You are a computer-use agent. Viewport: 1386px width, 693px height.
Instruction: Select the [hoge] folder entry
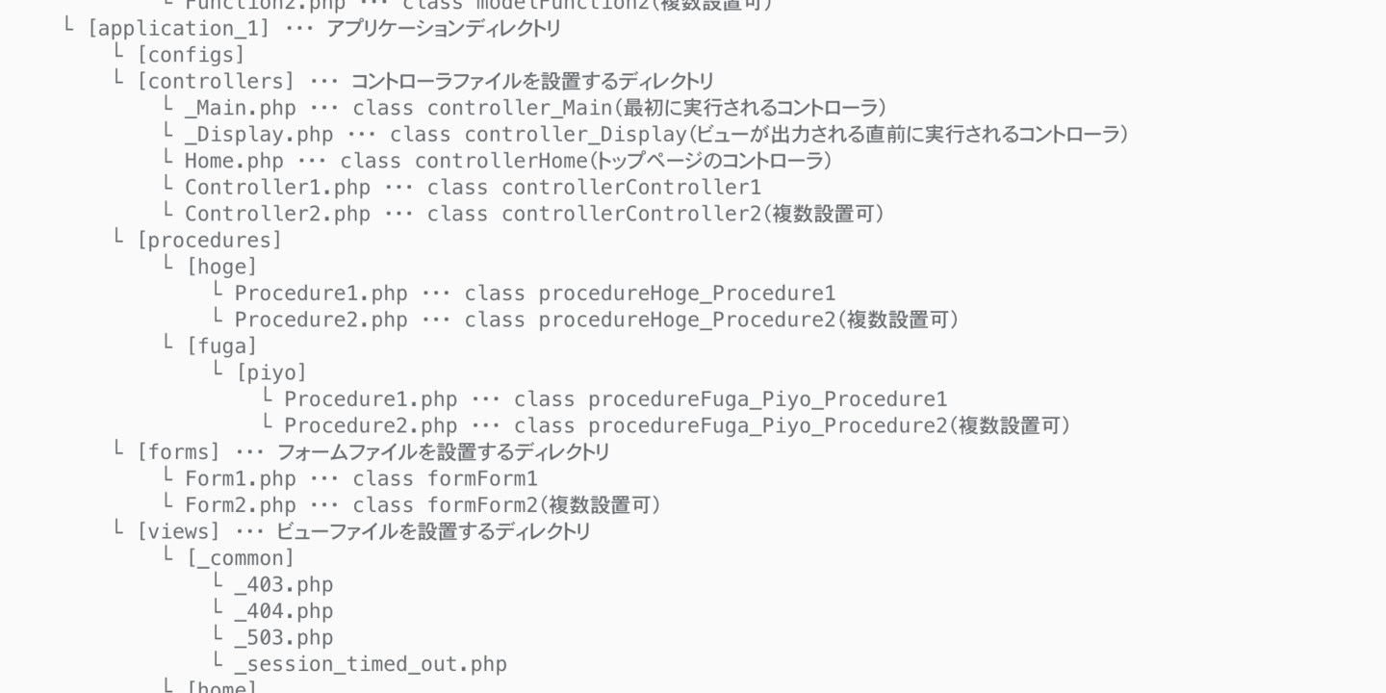coord(222,267)
